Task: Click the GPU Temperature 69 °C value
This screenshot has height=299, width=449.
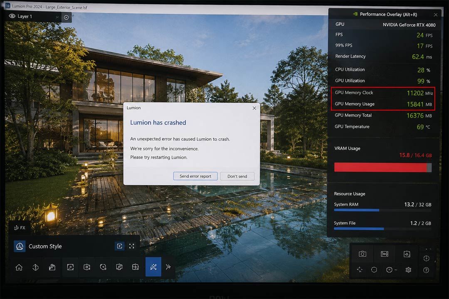Action: pyautogui.click(x=423, y=127)
